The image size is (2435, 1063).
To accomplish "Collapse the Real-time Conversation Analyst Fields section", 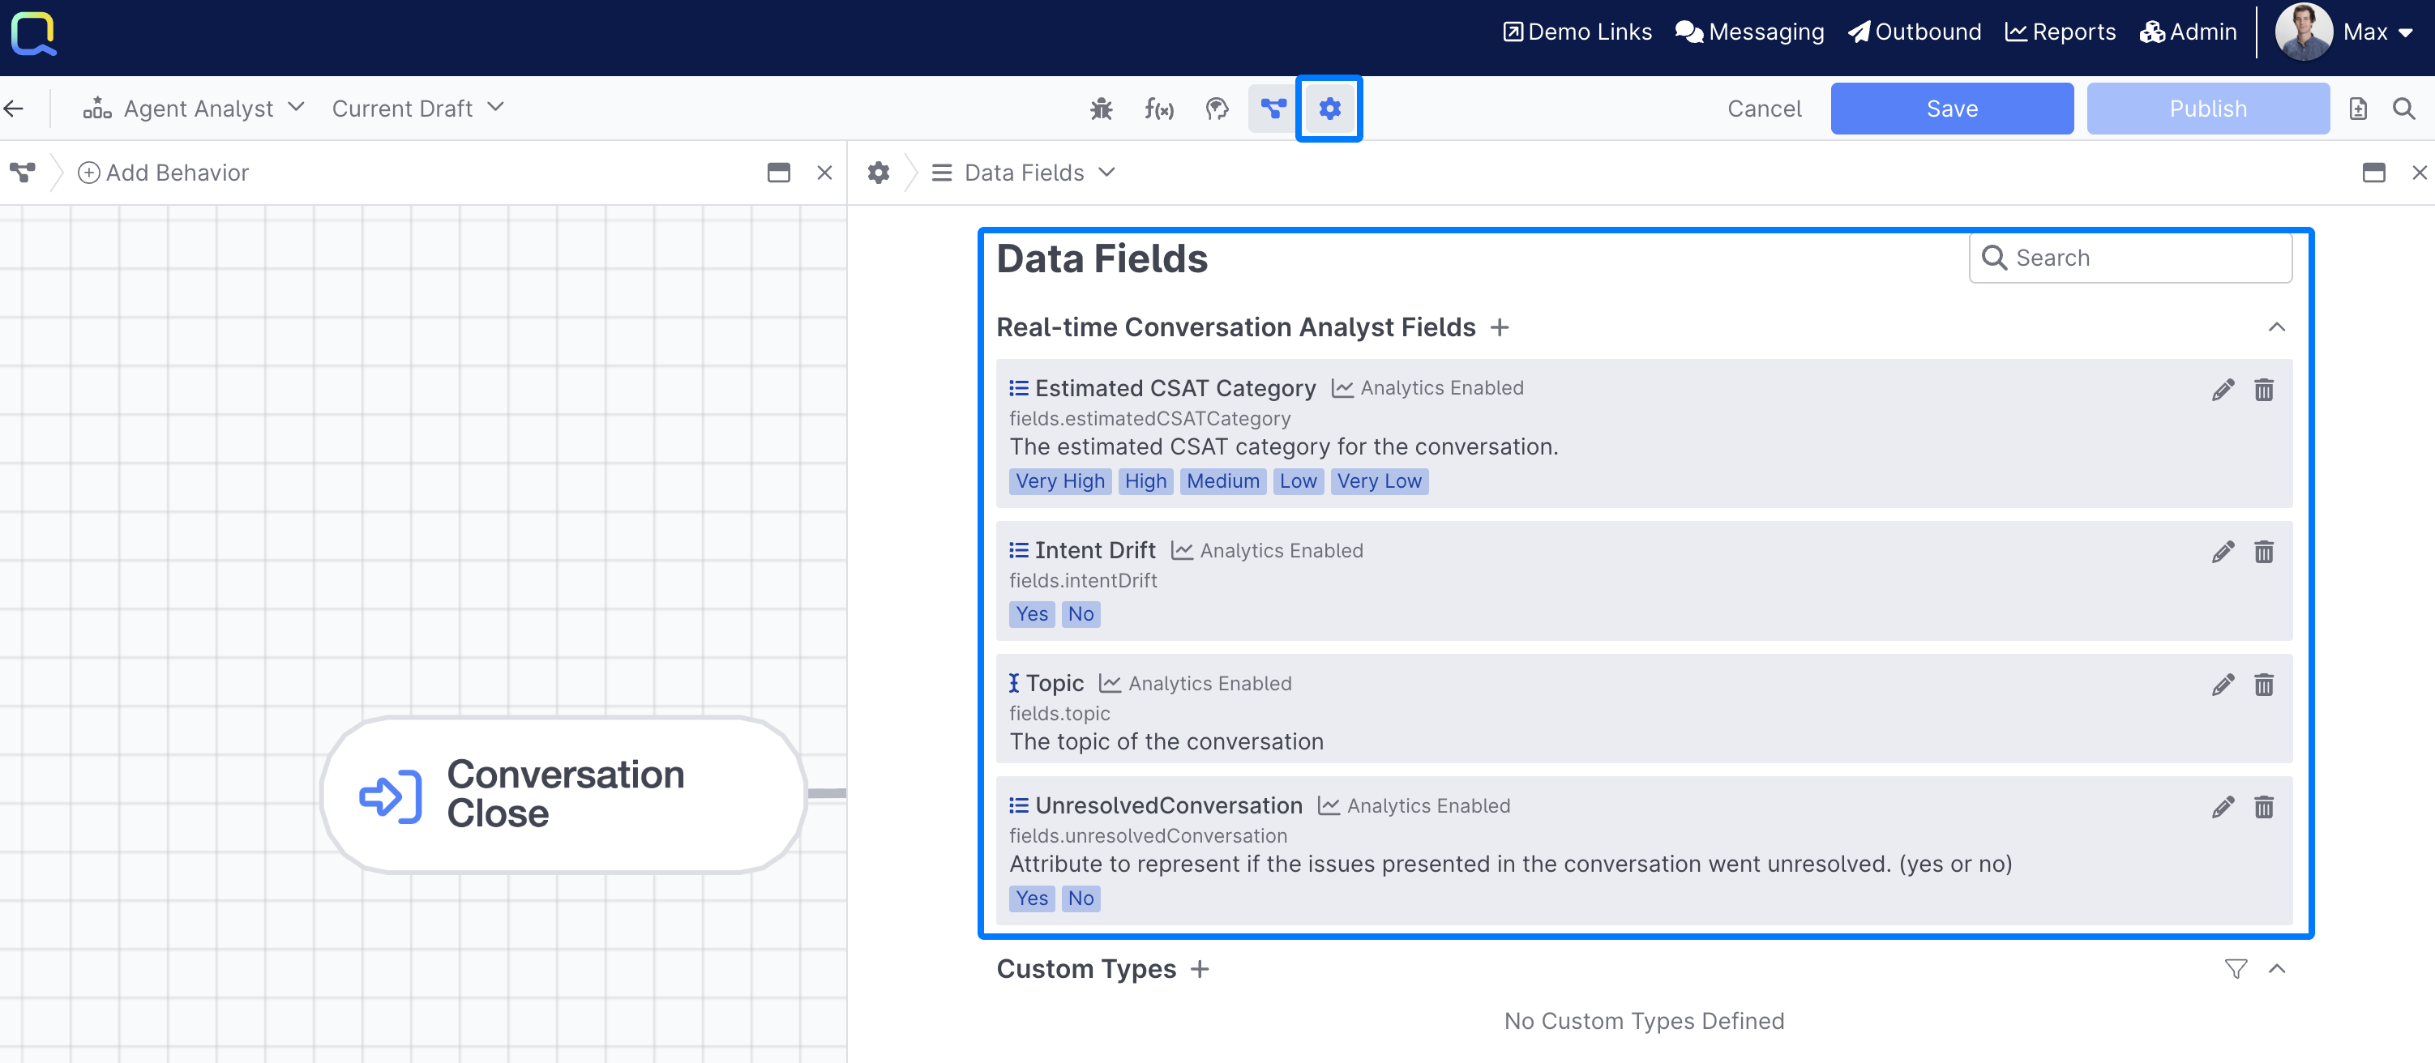I will [x=2276, y=328].
